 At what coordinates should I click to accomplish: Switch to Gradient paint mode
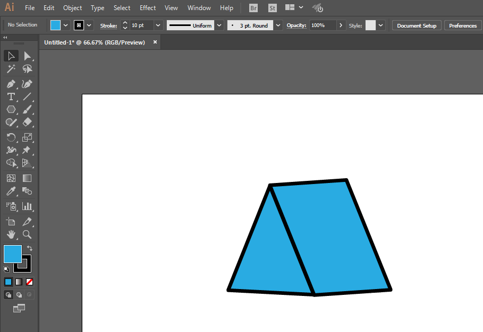pos(19,282)
